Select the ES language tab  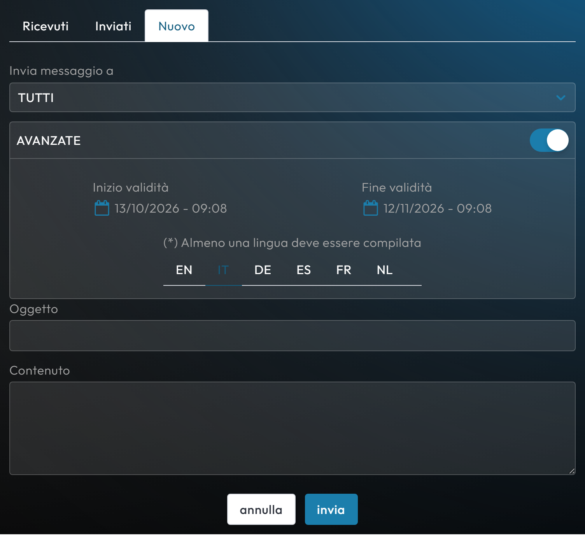[x=304, y=270]
